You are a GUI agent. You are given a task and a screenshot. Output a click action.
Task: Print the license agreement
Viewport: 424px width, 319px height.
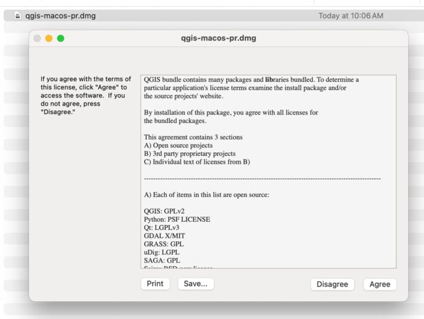(155, 284)
